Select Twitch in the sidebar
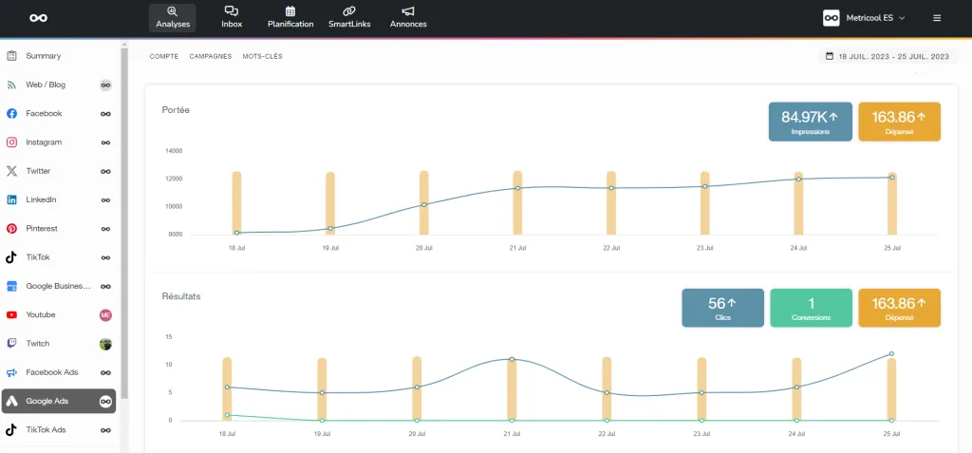The image size is (972, 453). [x=38, y=344]
